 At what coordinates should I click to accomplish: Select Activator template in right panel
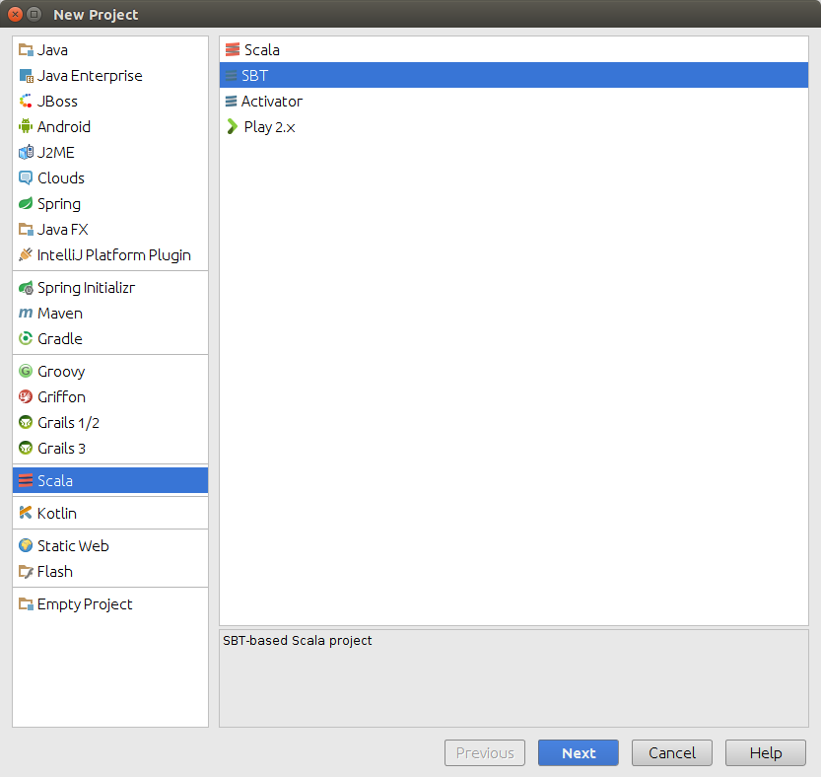pyautogui.click(x=271, y=101)
